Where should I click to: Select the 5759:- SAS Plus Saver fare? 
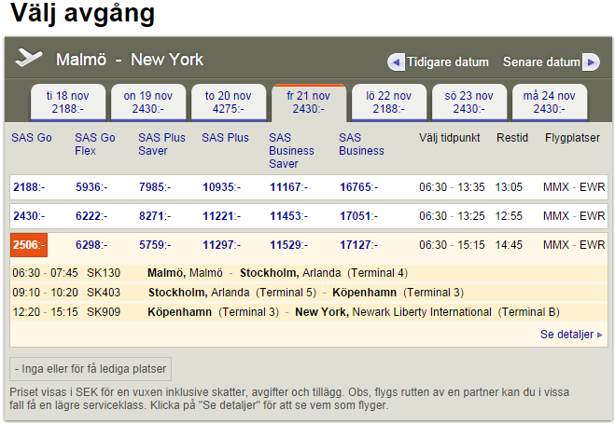click(x=155, y=245)
